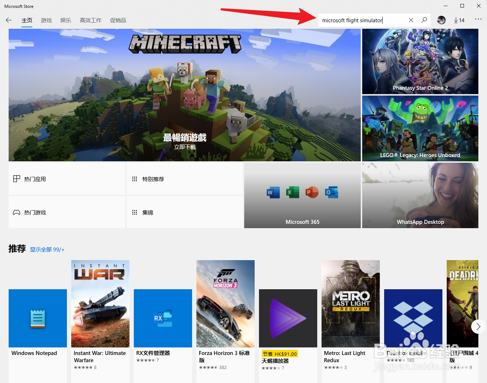The image size is (487, 383).
Task: Click the Minecraft logo in the banner
Action: pyautogui.click(x=185, y=44)
